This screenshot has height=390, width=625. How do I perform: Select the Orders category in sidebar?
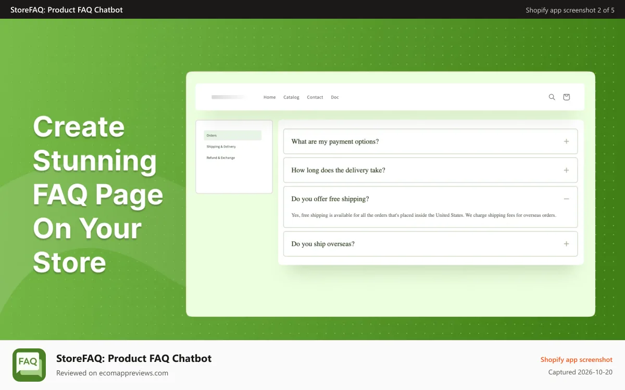[233, 135]
